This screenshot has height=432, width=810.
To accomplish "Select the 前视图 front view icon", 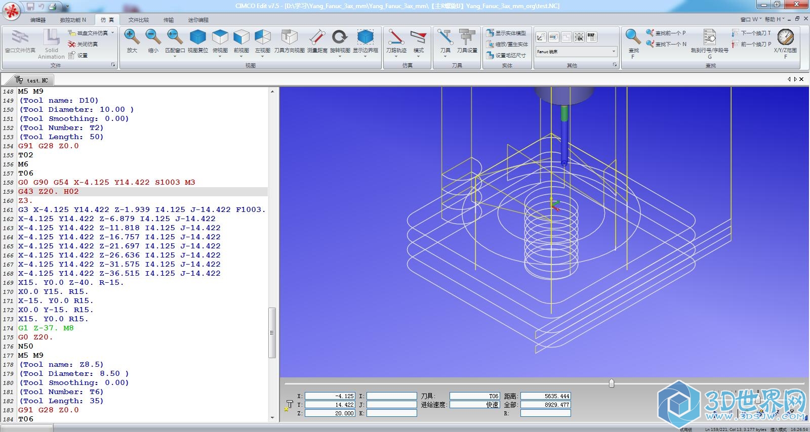I will (x=241, y=38).
